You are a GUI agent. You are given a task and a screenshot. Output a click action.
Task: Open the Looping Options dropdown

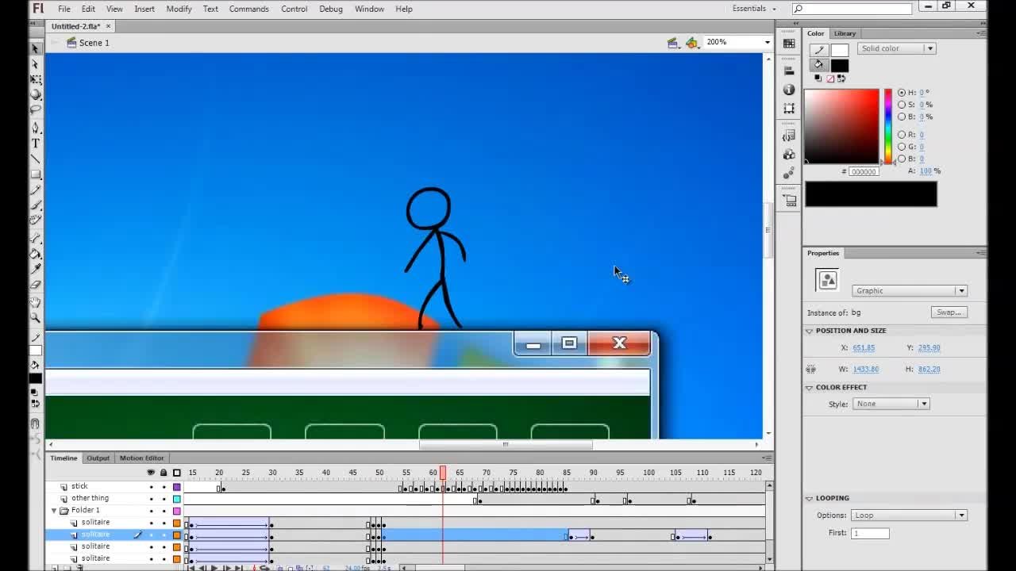pos(908,515)
